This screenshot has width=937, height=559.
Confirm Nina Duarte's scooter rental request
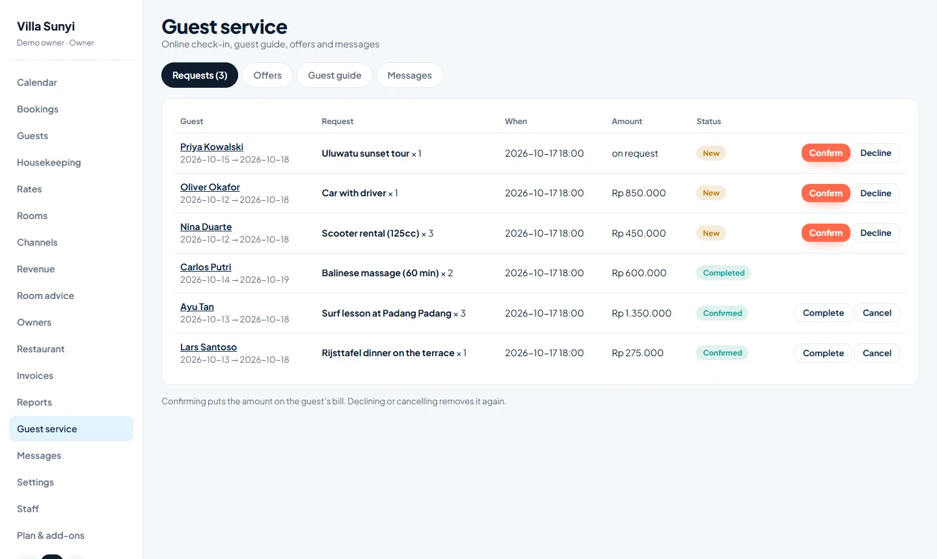[826, 233]
